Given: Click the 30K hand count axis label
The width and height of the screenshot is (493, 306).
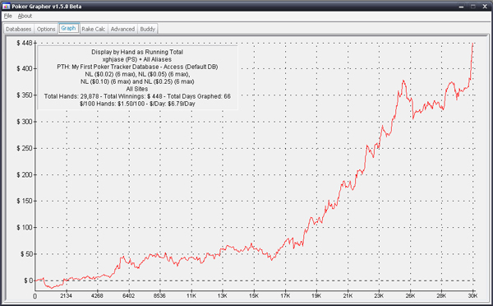Looking at the screenshot, I should (x=472, y=295).
